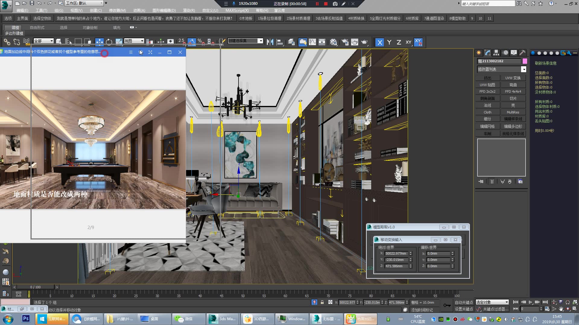Click the FFD 2x2x2 modifier icon
The width and height of the screenshot is (579, 325).
click(487, 91)
